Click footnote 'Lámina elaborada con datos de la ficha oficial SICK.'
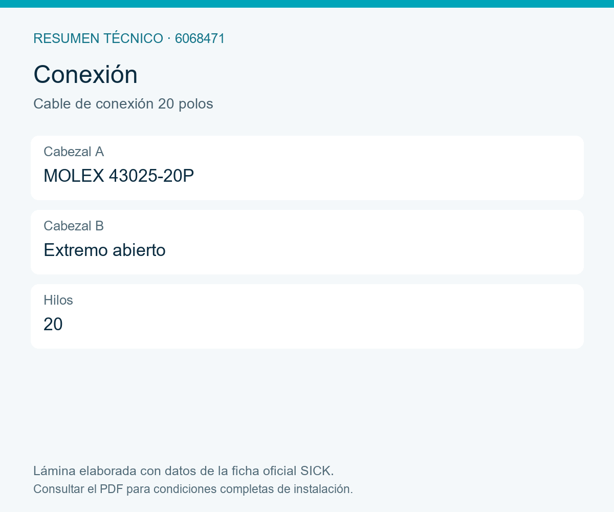This screenshot has height=512, width=614. pyautogui.click(x=184, y=471)
